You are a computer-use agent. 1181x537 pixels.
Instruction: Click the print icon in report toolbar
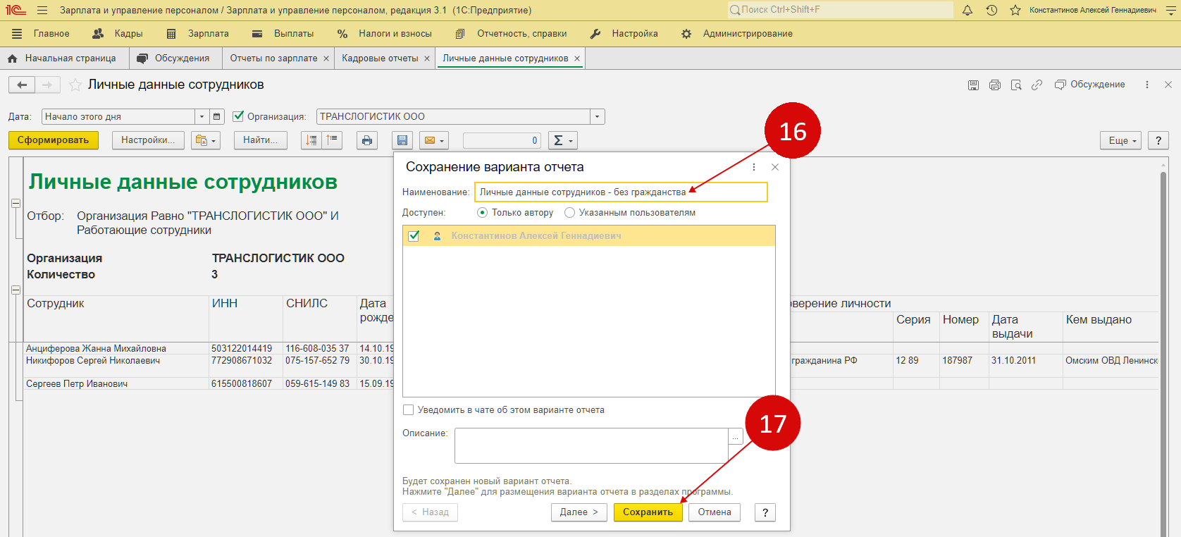pos(366,140)
